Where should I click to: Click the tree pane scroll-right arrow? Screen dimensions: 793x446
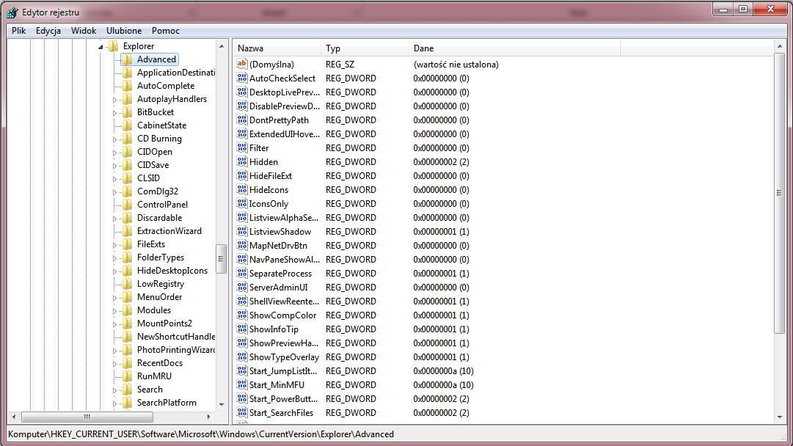209,417
